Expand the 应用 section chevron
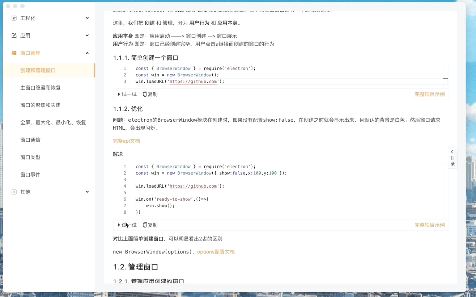The width and height of the screenshot is (476, 297). coord(87,35)
